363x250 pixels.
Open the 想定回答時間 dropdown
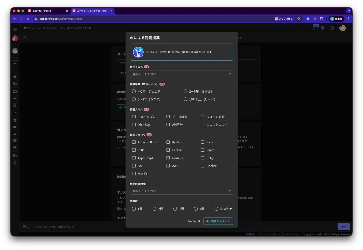[x=181, y=190]
